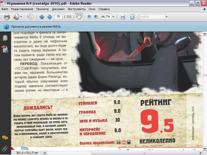
Task: Click vertical scrollbar down arrow
Action: pos(205,148)
